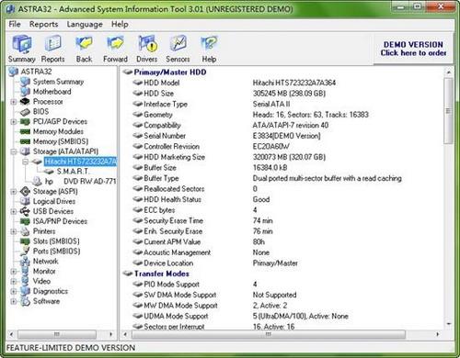Click the details pane vertical scrollbar thumb
460x358 pixels.
(x=448, y=111)
